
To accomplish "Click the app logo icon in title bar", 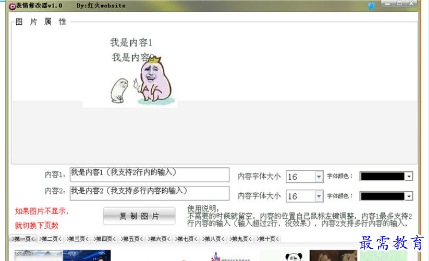I will 12,6.
